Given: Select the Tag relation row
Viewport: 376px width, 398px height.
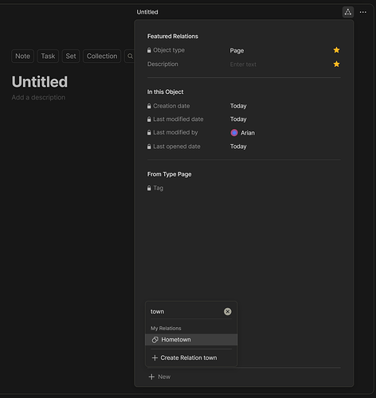Looking at the screenshot, I should 244,188.
